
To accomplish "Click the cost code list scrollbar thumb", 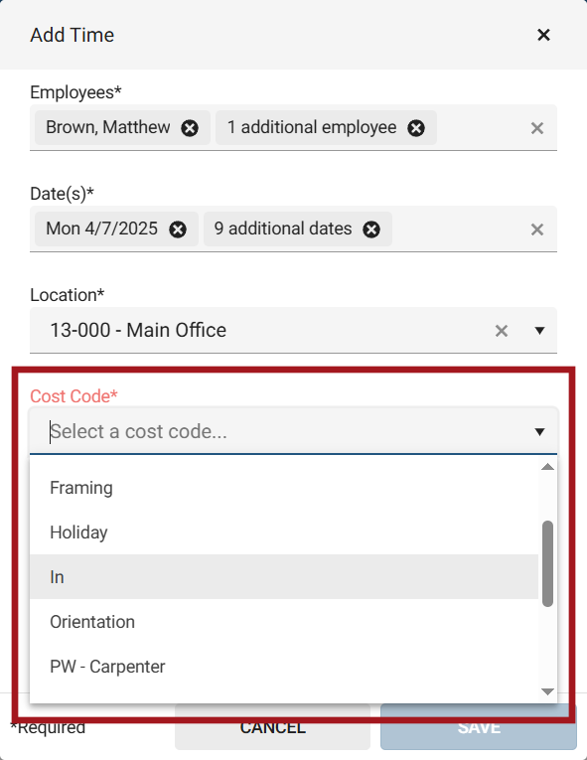I will click(547, 563).
